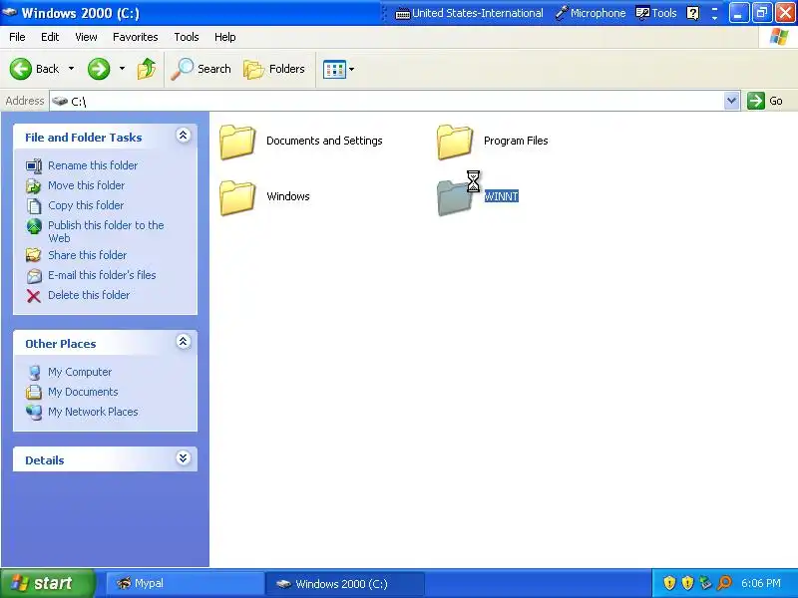Click the green Back arrow icon
Image resolution: width=798 pixels, height=598 pixels.
click(x=21, y=69)
